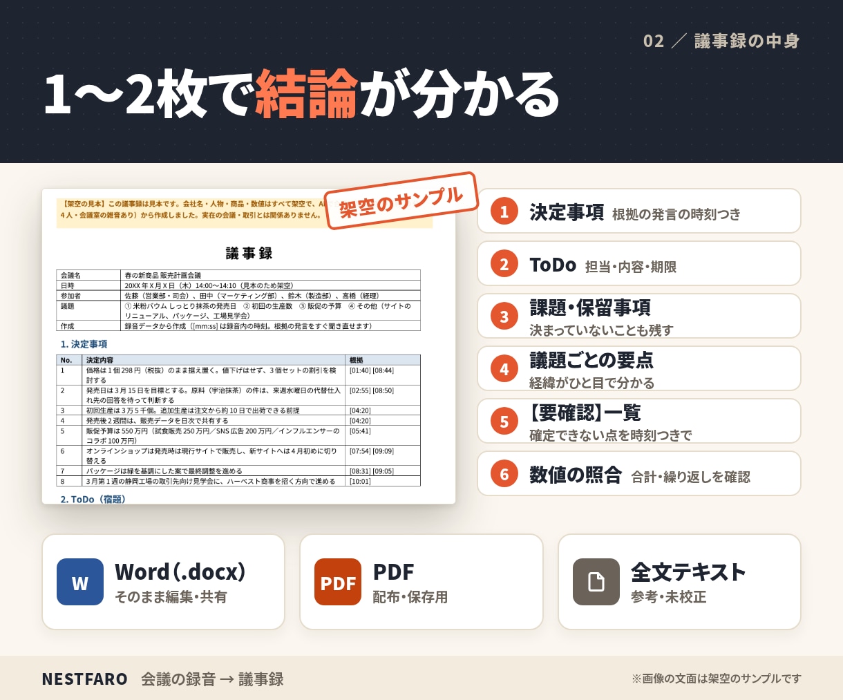The image size is (843, 700).
Task: Click the そのまま編集・共有 caption
Action: (x=171, y=597)
